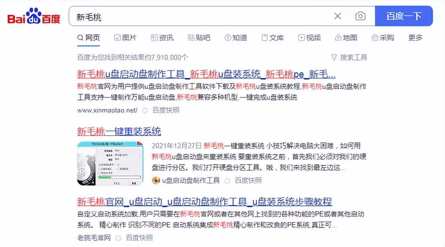Select the 采购 procurement icon

point(375,37)
